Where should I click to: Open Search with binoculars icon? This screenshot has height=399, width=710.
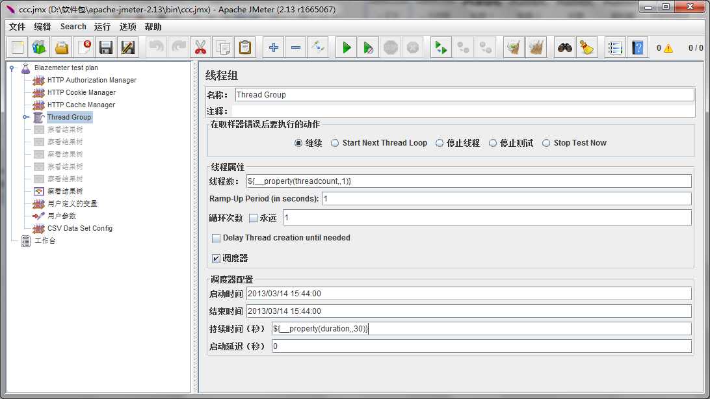pyautogui.click(x=564, y=47)
